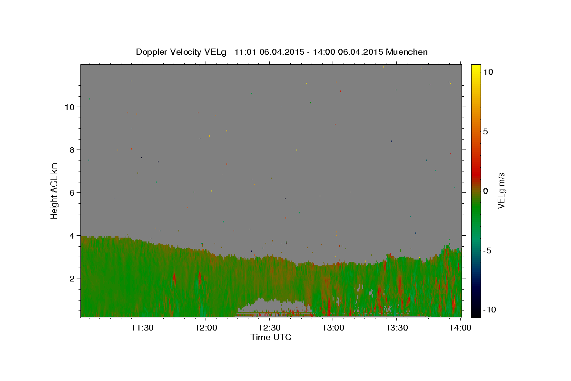Click the 12:00 time tick label

tap(206, 328)
